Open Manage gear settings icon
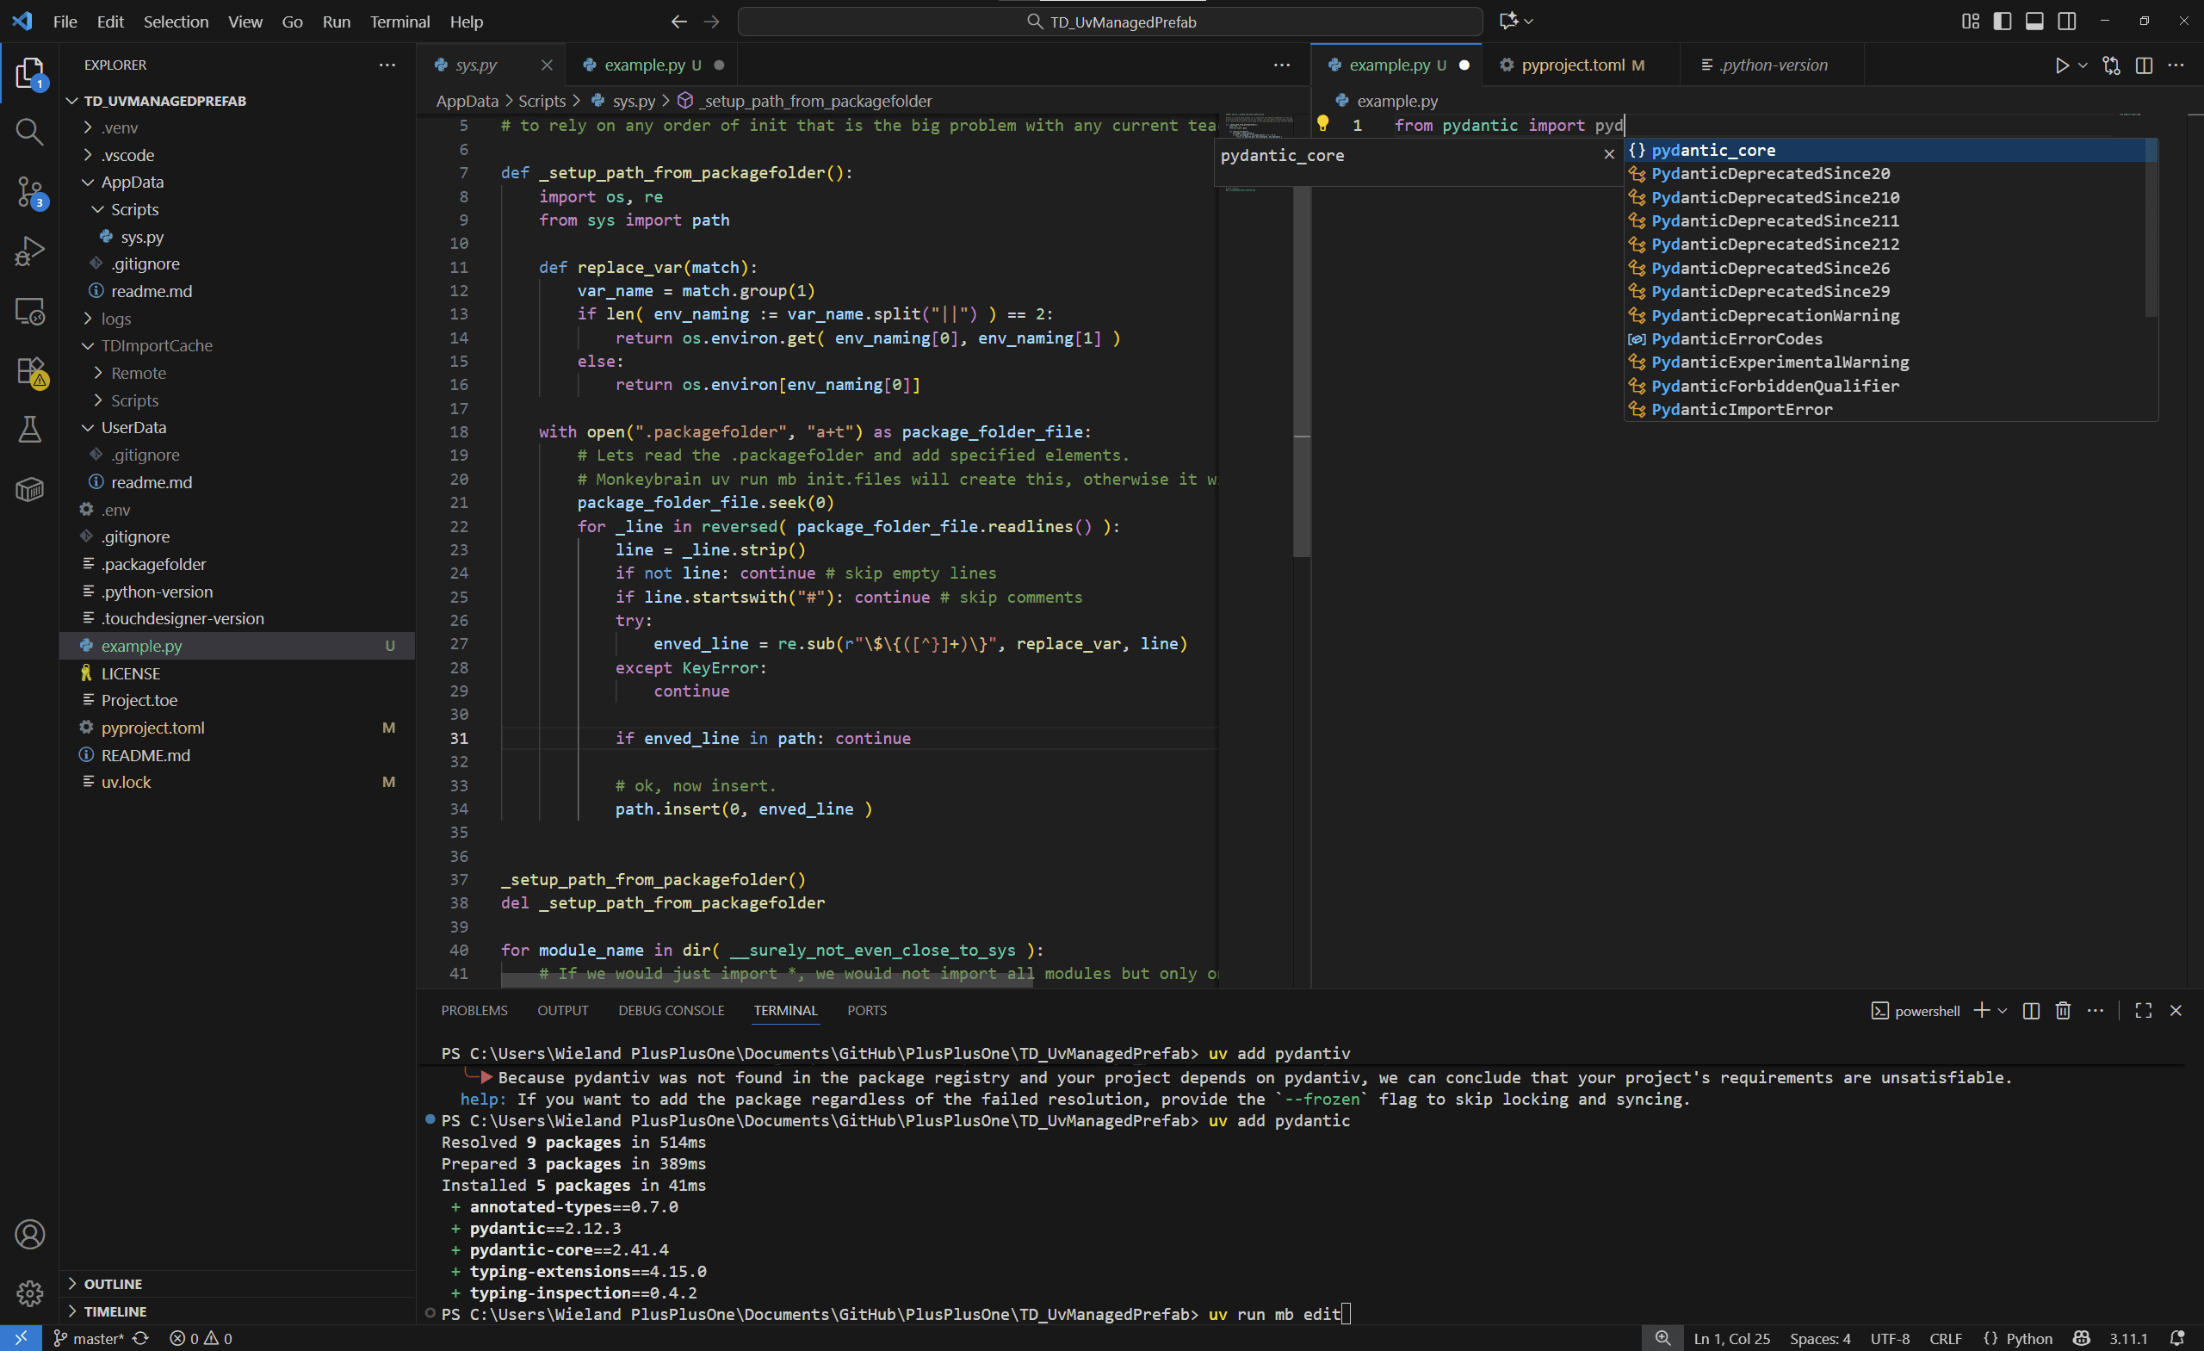 (x=29, y=1292)
